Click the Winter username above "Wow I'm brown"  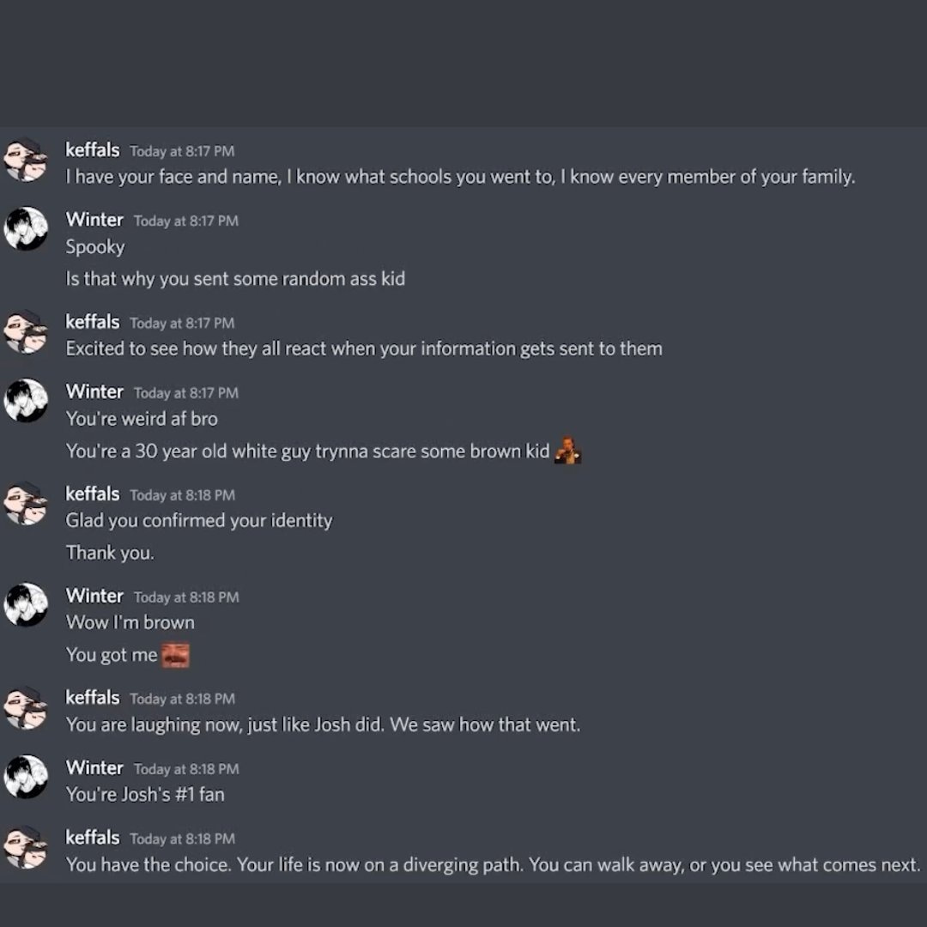tap(94, 596)
